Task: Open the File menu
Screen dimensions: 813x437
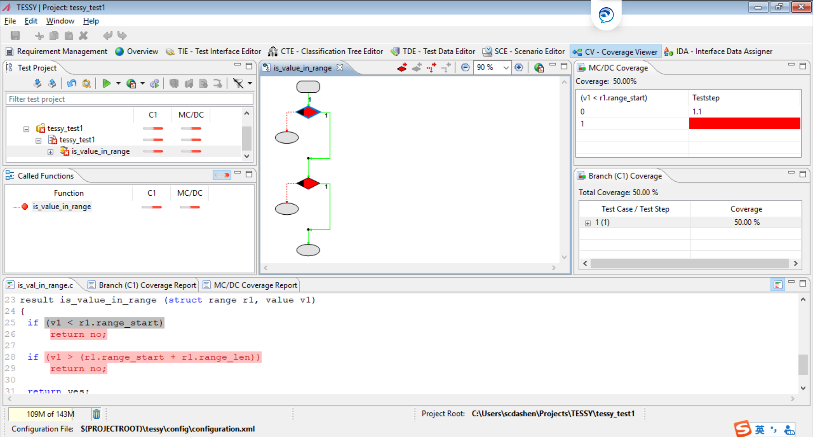Action: pos(10,21)
